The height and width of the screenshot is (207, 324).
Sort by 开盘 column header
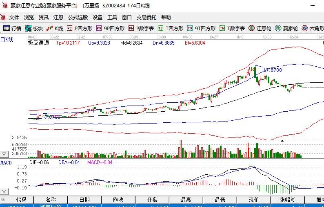[152, 200]
